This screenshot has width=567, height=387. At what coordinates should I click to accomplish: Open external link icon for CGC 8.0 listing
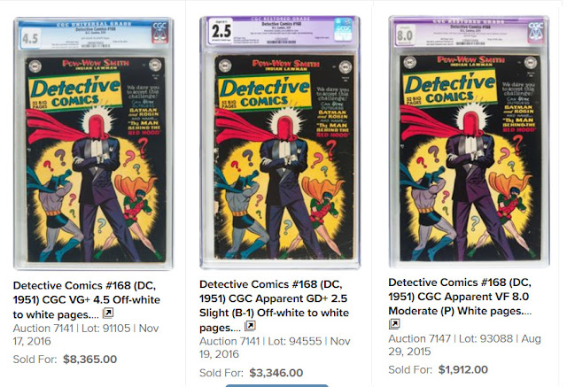[394, 324]
